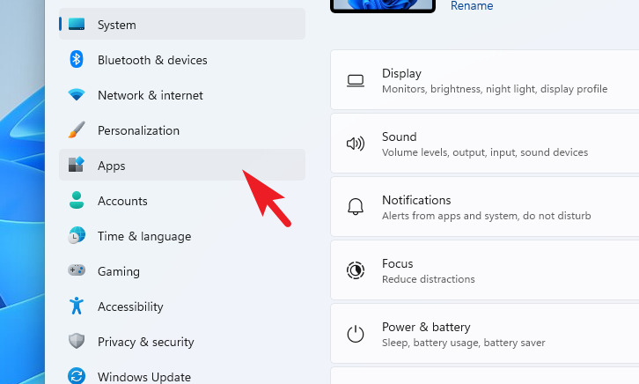Choose the Personalization paintbrush icon
Viewport: 639px width, 384px height.
coord(77,130)
